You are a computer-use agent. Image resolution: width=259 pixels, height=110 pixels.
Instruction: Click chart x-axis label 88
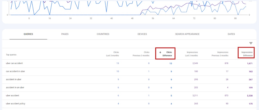point(235,18)
